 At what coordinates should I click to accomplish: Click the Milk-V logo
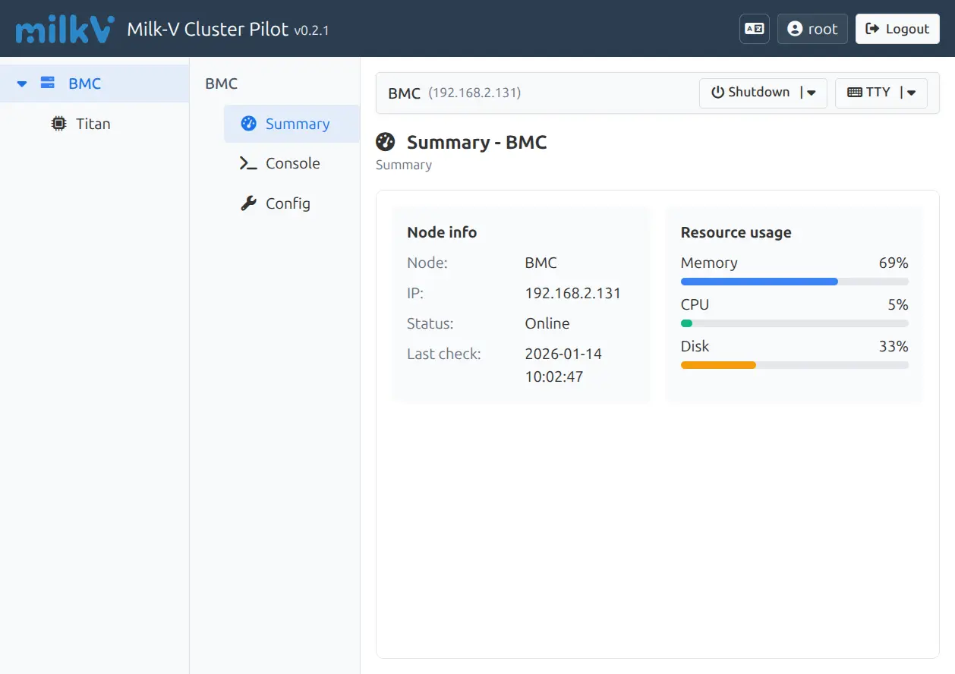[65, 29]
